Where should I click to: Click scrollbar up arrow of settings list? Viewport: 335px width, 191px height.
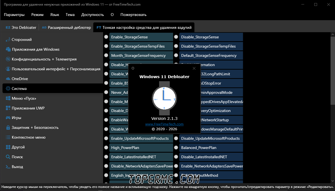click(333, 34)
